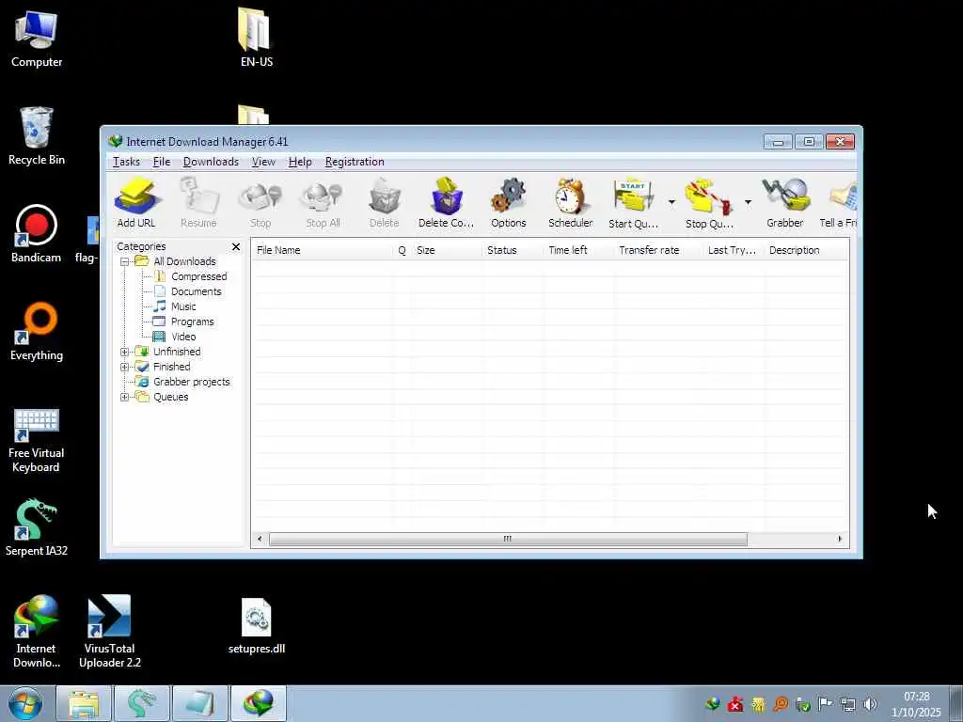Click the taskbar clock showing 07:28
963x722 pixels.
[916, 704]
